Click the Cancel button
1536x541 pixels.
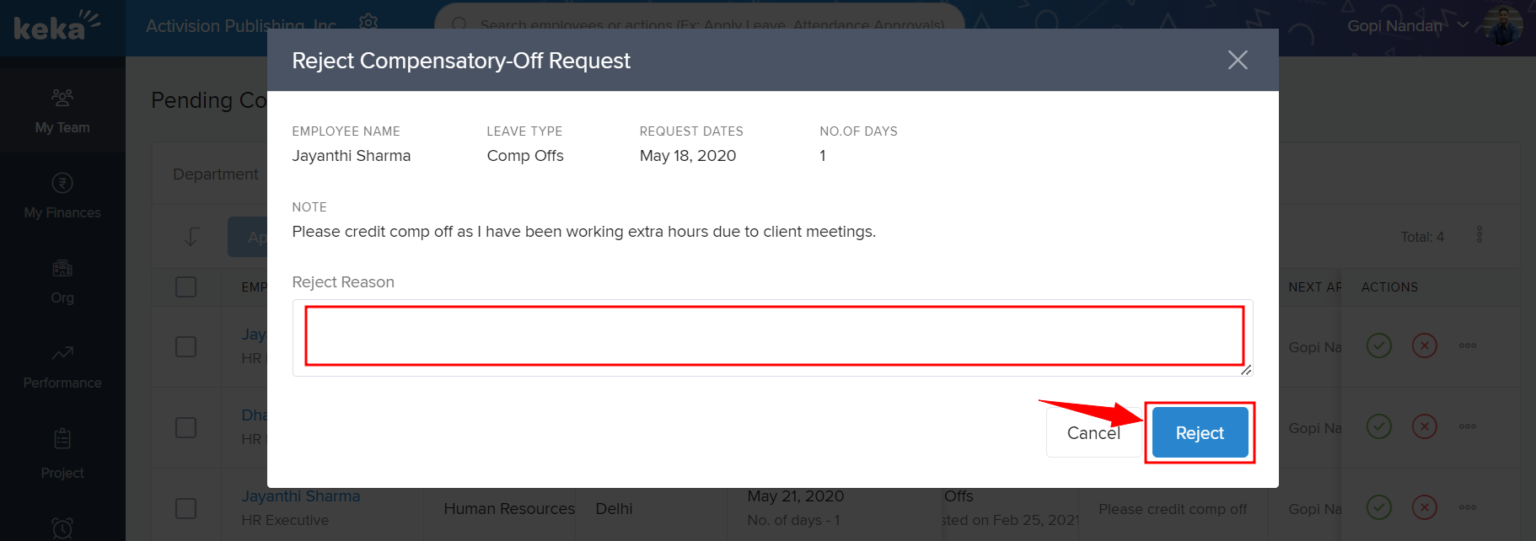[x=1093, y=433]
